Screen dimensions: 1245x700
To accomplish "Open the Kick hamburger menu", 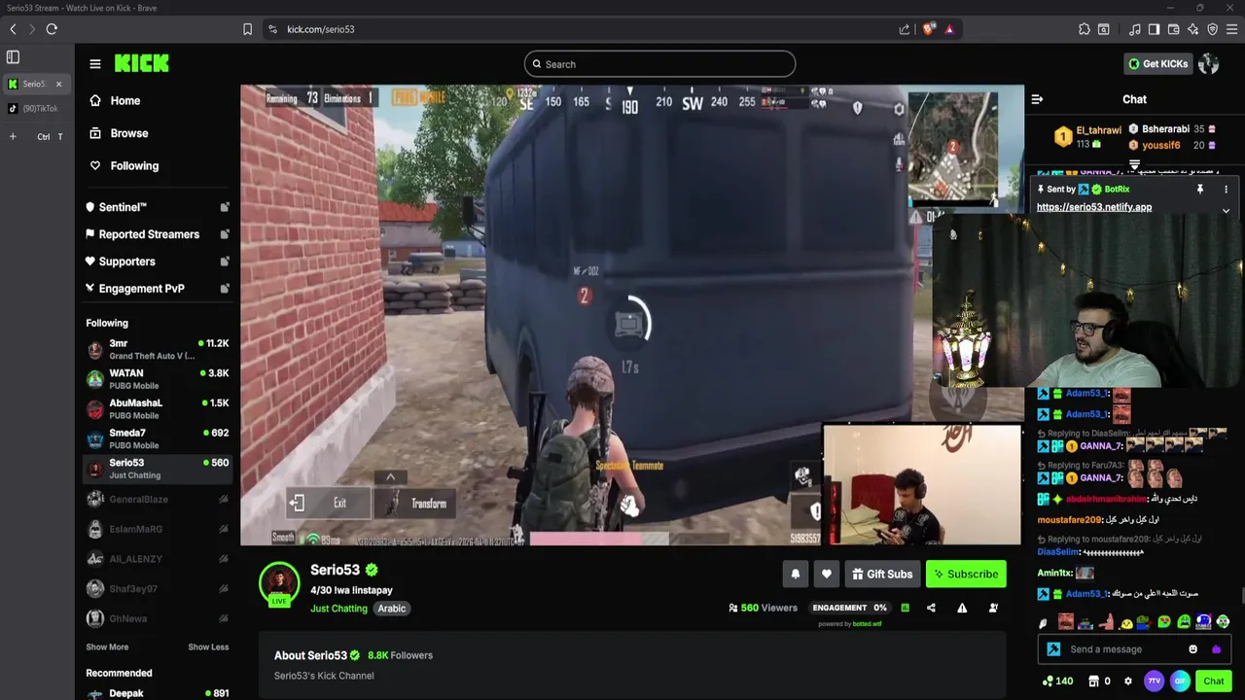I will pos(95,64).
